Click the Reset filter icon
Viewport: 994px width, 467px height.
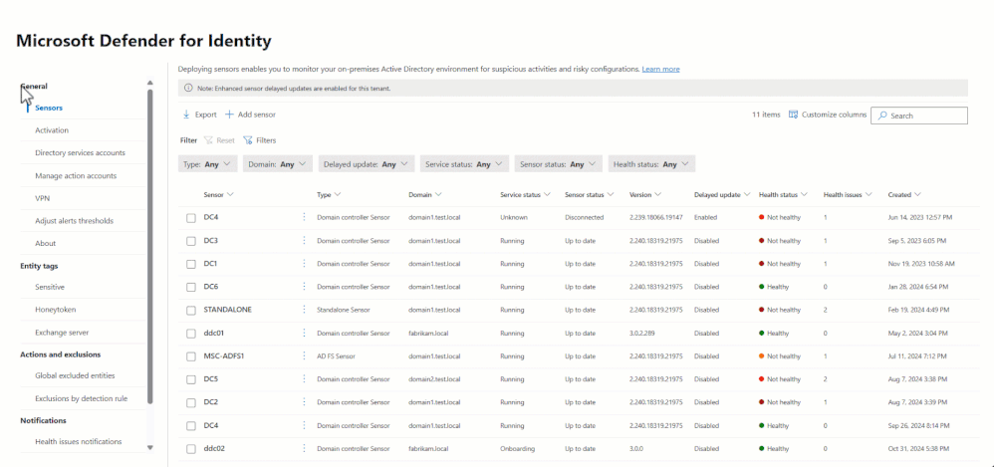[x=208, y=140]
